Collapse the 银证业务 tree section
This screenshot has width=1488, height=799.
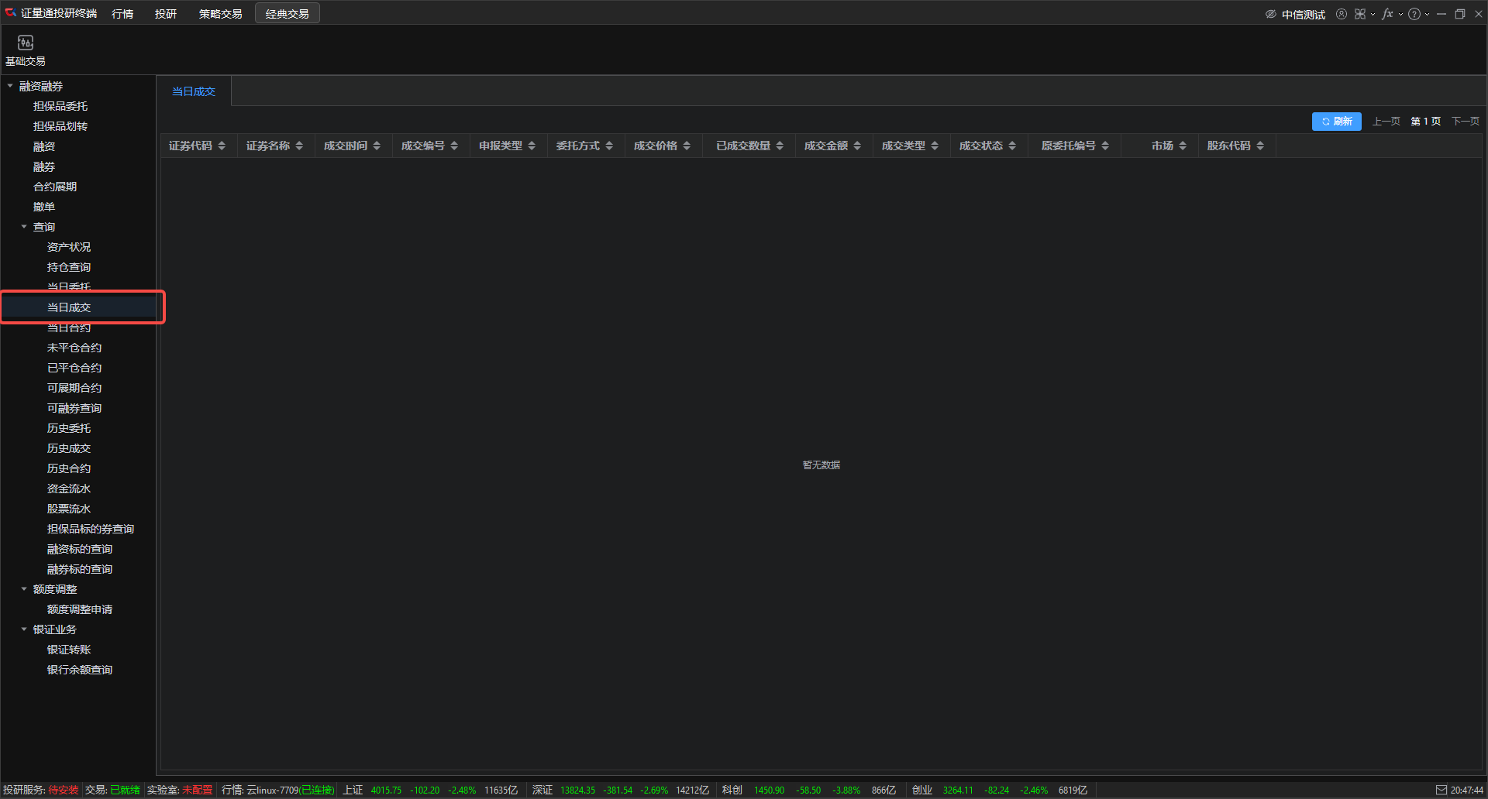coord(24,629)
